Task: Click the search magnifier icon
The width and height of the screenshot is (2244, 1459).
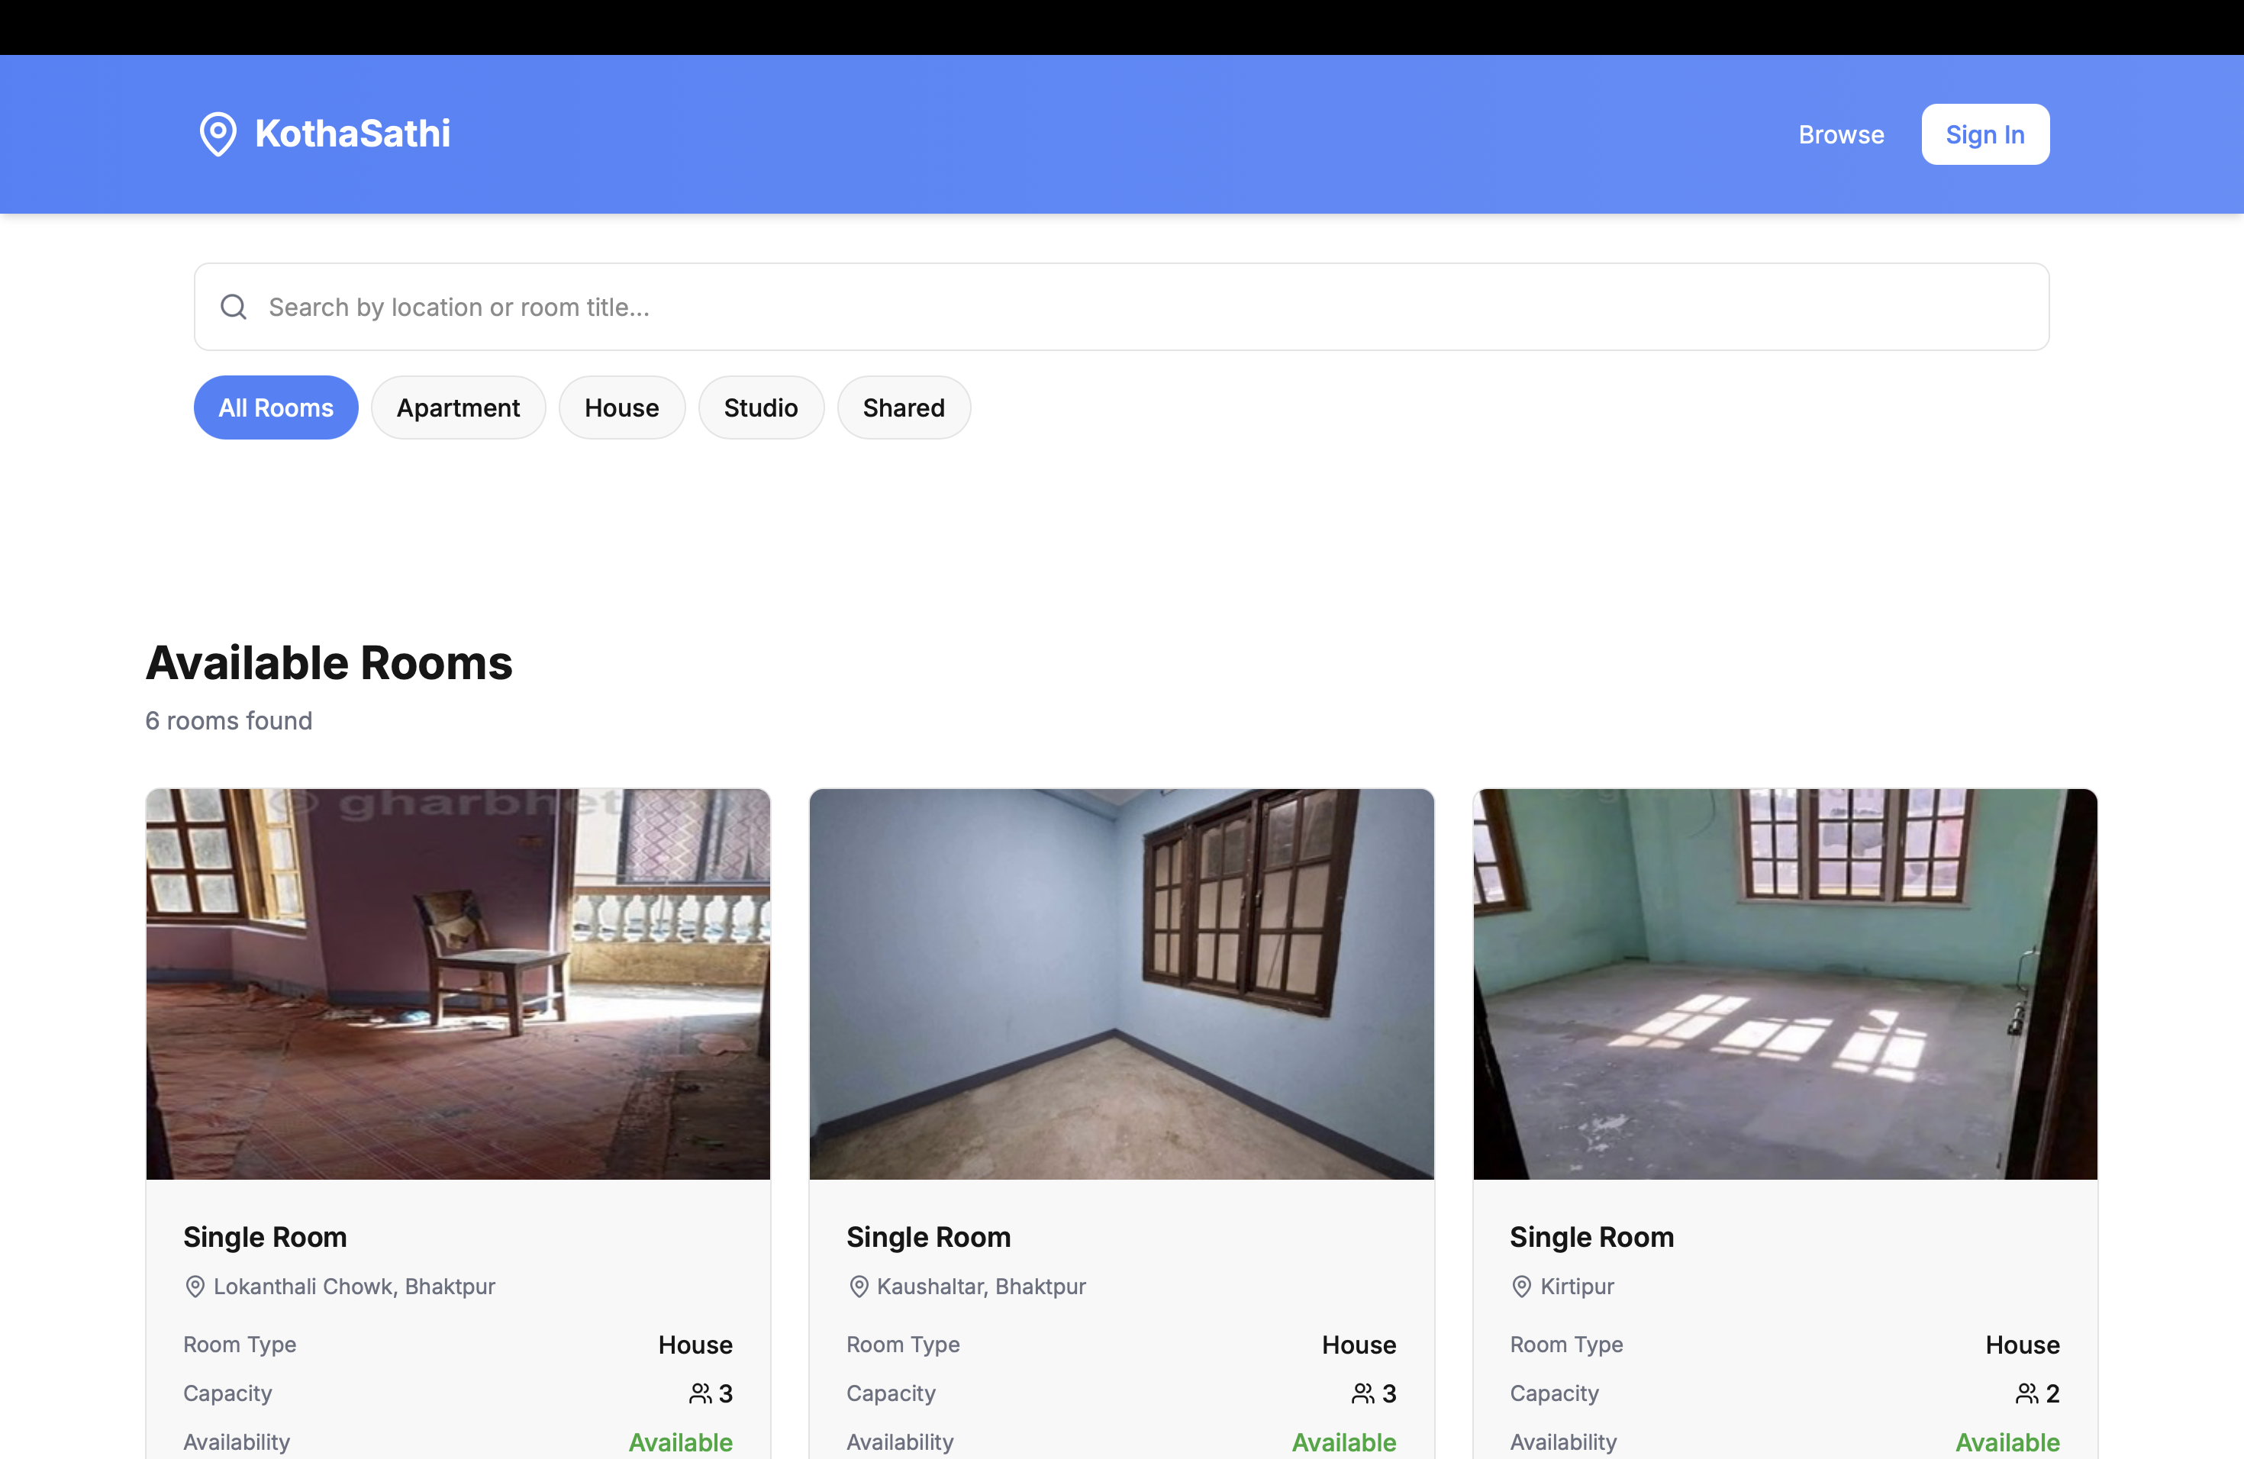Action: pos(233,308)
